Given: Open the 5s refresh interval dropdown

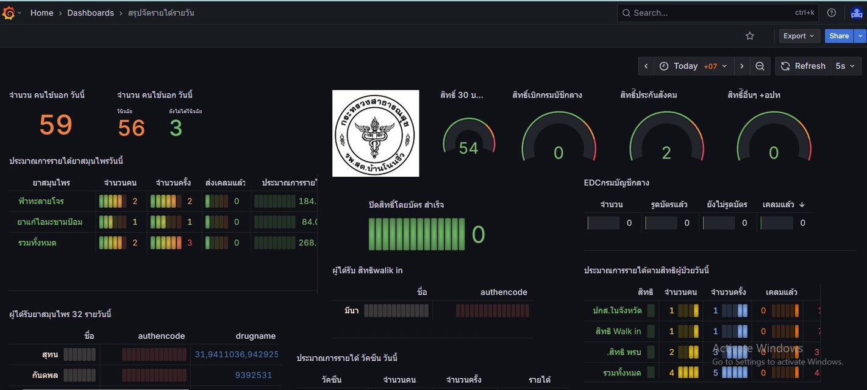Looking at the screenshot, I should click(844, 66).
